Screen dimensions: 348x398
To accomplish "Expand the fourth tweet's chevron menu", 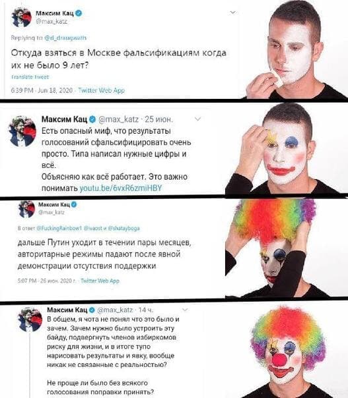I will click(185, 310).
